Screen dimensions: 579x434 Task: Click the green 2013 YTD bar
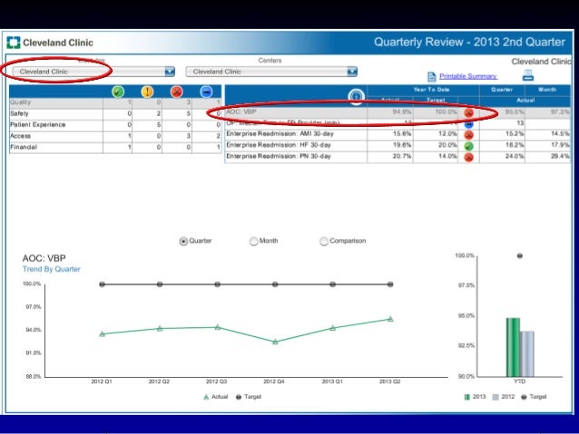point(513,347)
